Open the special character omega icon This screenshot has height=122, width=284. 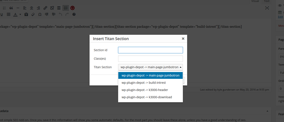(40, 14)
